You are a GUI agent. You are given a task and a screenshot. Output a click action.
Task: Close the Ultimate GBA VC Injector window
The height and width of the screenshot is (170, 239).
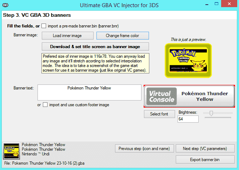coord(229,4)
